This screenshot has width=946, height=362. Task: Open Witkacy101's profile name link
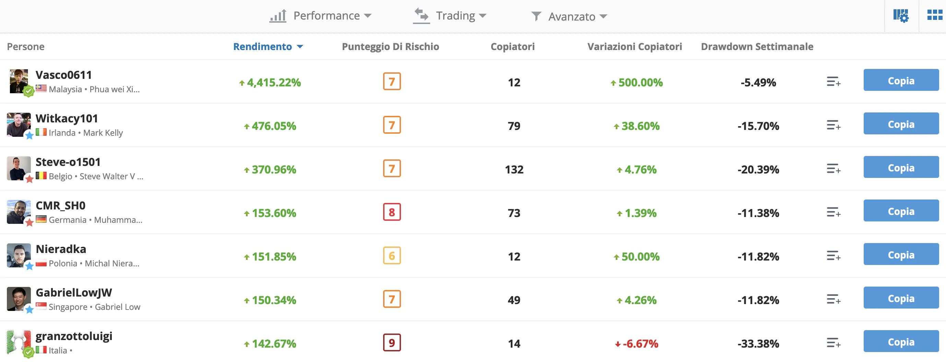click(x=67, y=118)
